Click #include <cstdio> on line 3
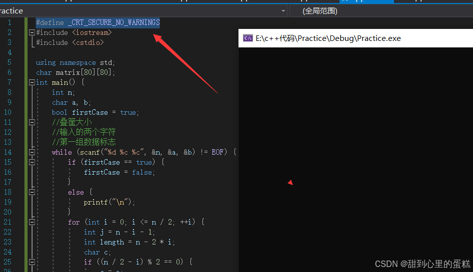Viewport: 473px width, 272px height. tap(70, 42)
